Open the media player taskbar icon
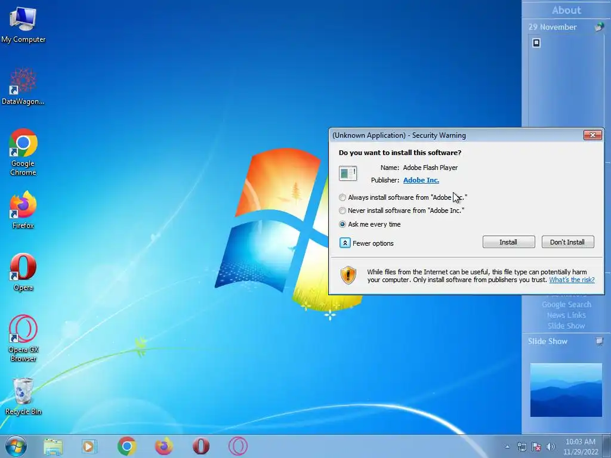The width and height of the screenshot is (611, 458). point(90,446)
